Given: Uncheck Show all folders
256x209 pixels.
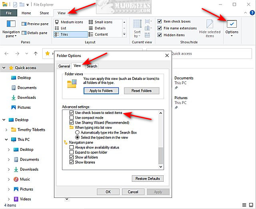Looking at the screenshot, I should pyautogui.click(x=71, y=157).
